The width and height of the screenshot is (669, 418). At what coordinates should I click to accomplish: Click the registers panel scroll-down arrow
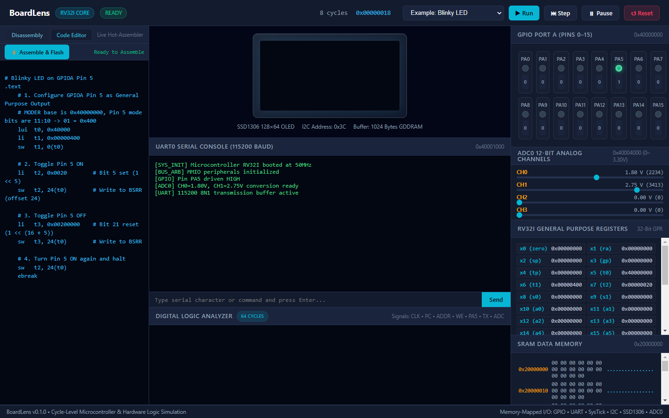pyautogui.click(x=665, y=331)
